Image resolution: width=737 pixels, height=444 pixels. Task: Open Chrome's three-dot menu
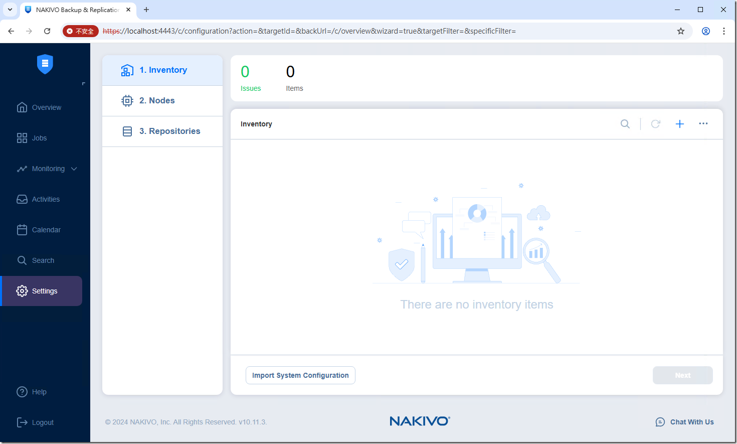[x=724, y=31]
